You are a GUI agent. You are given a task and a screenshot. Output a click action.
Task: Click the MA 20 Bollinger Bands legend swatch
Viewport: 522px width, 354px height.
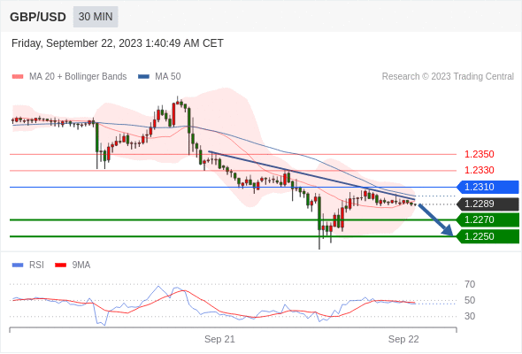point(18,77)
